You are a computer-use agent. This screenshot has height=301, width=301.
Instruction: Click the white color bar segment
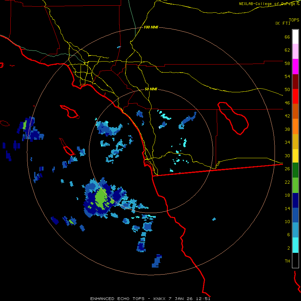click(295, 37)
